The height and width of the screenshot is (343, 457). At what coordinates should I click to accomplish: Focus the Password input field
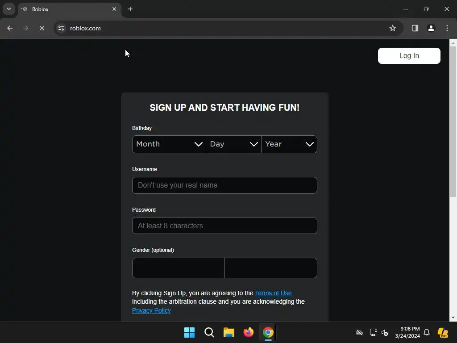click(224, 226)
